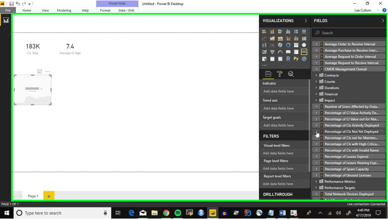Select the funnel chart visual

point(272,52)
